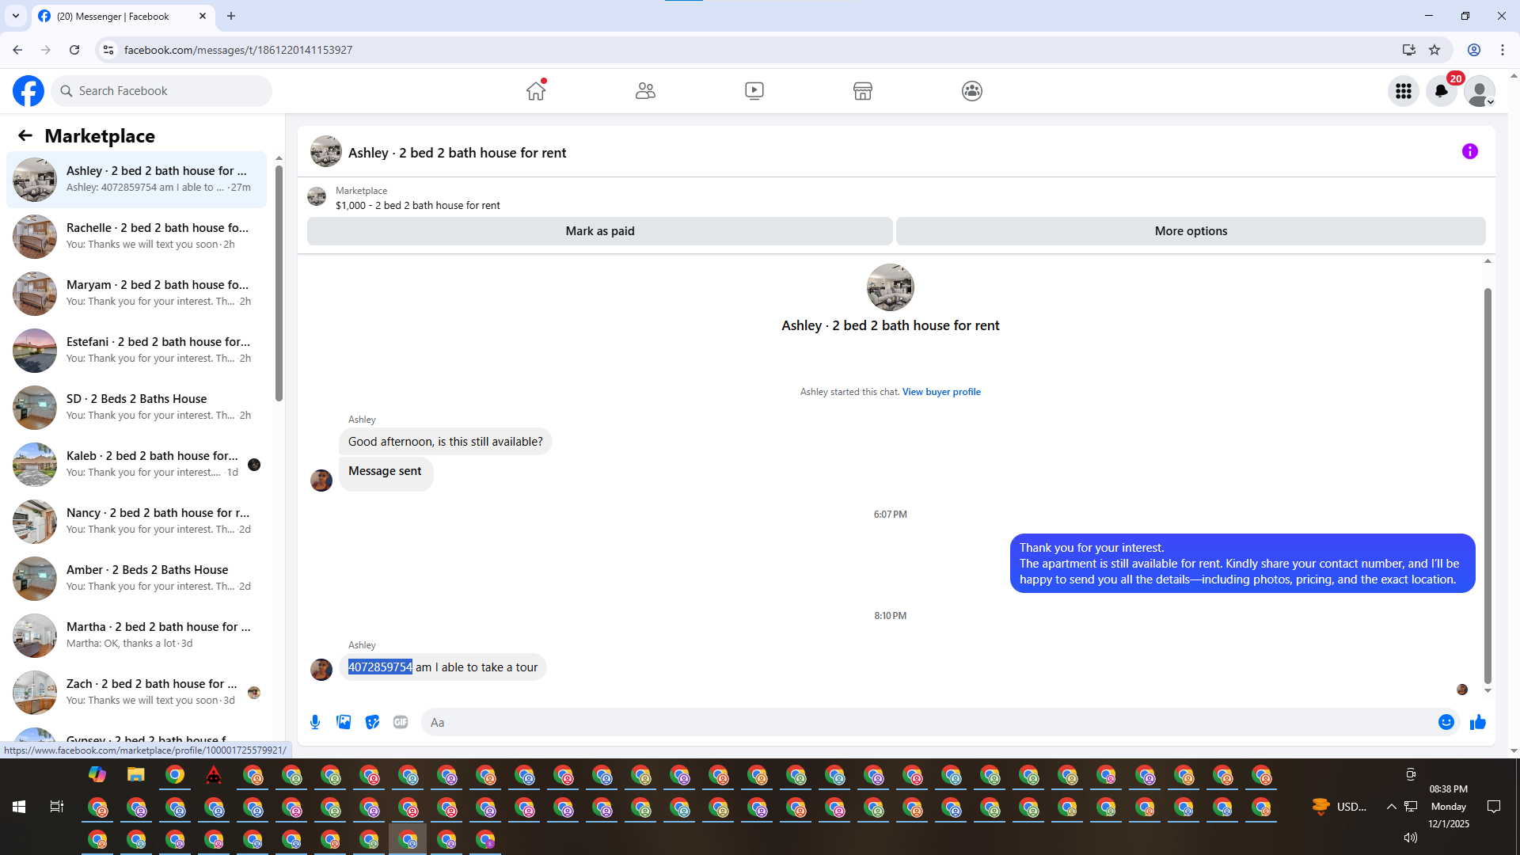1520x855 pixels.
Task: Click the address bar URL
Action: coord(237,50)
